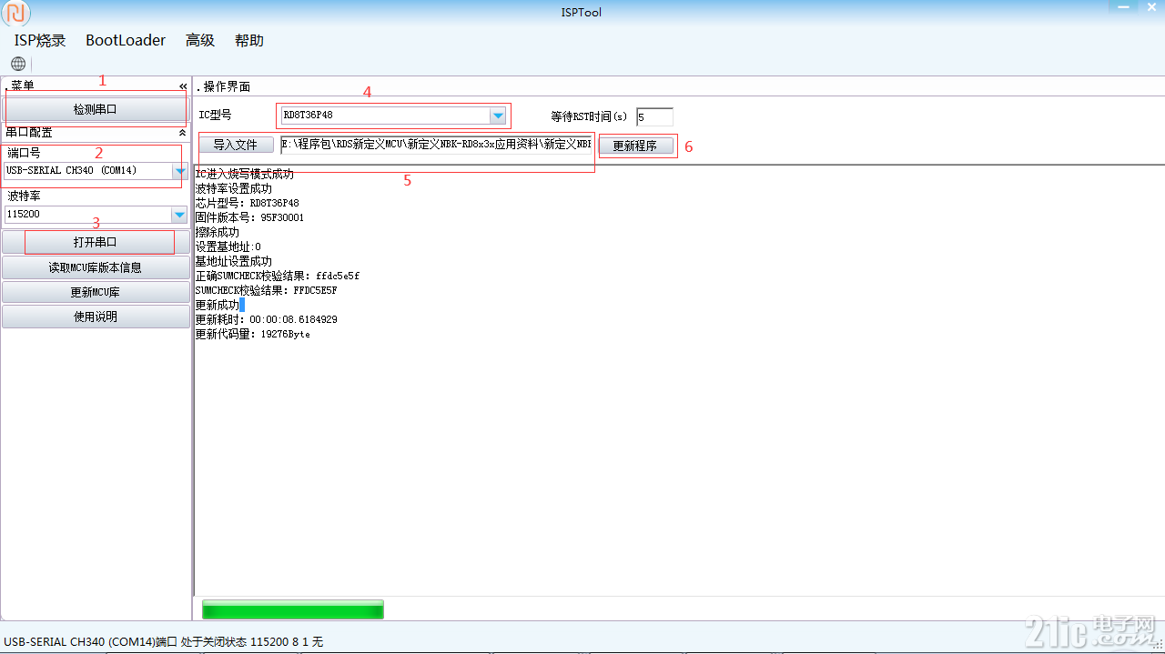Click log line 更新代码量: 19276Byte
The width and height of the screenshot is (1165, 654).
pyautogui.click(x=252, y=334)
